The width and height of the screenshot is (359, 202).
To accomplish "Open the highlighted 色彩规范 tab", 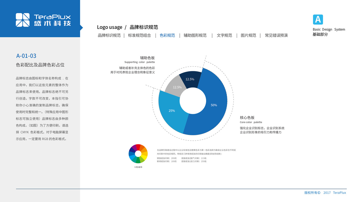I will (167, 35).
